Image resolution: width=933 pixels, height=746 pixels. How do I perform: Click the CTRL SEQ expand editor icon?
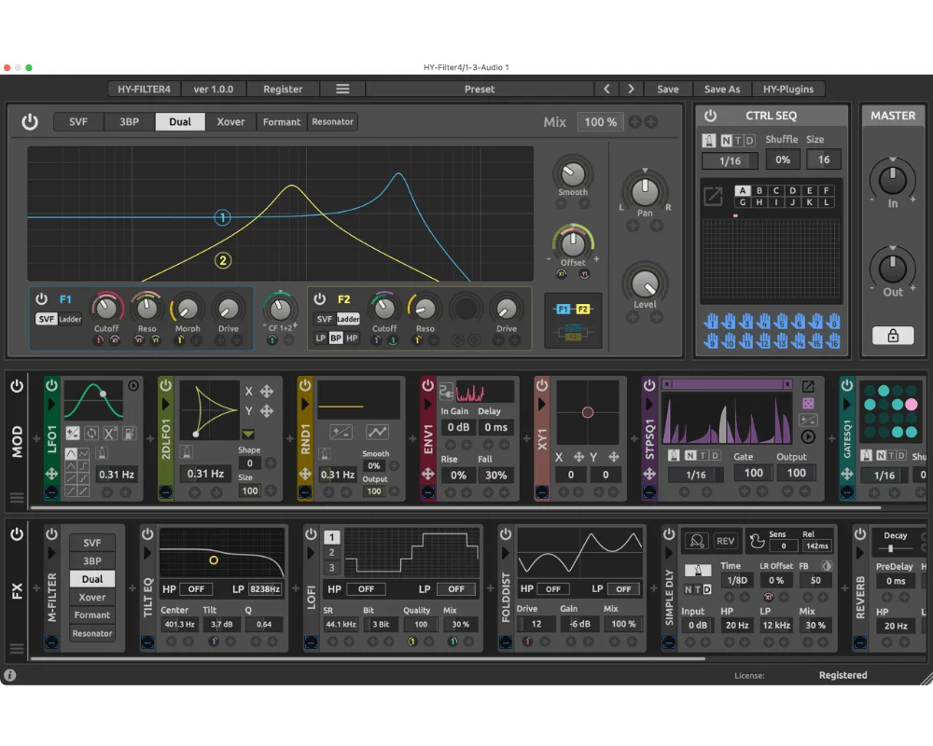tap(713, 197)
